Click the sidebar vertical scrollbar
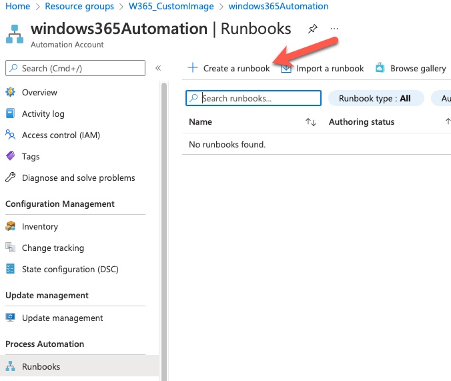 [x=164, y=230]
